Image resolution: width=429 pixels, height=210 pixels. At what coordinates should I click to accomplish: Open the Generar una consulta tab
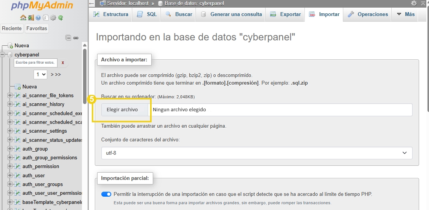tap(231, 14)
